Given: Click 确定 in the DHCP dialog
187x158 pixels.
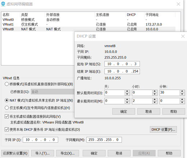Looking at the screenshot, I should [x=124, y=111].
